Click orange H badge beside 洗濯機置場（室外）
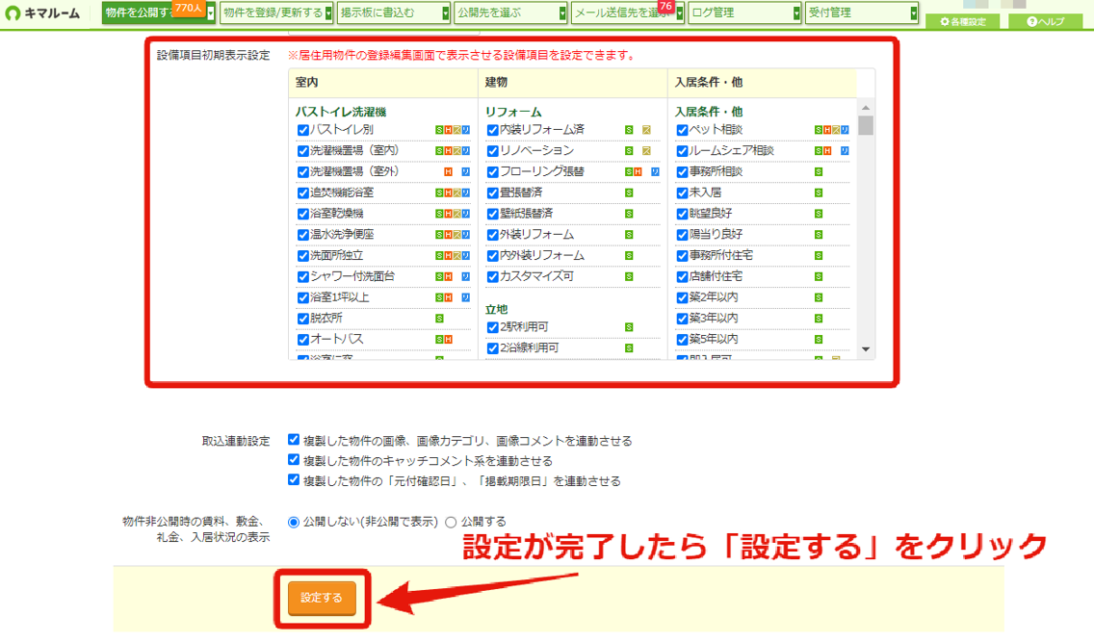 coord(448,171)
